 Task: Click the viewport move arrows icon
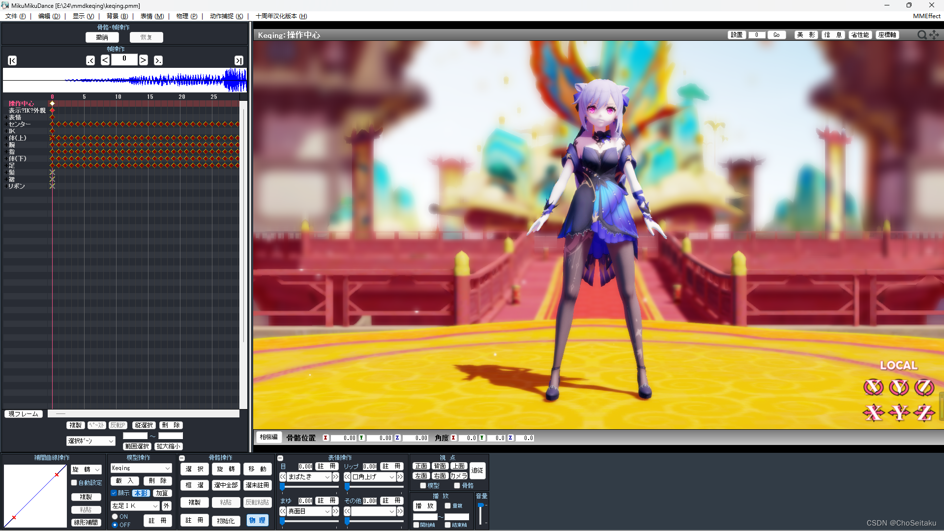[x=934, y=35]
